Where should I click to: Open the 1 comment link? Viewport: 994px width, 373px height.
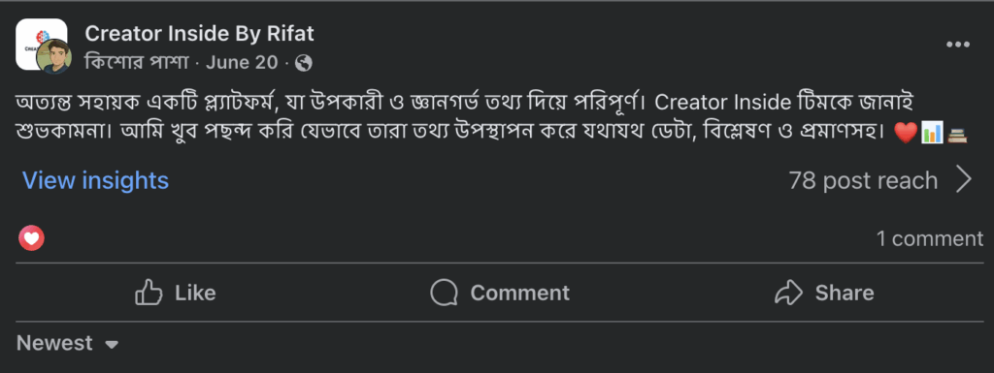(x=929, y=238)
